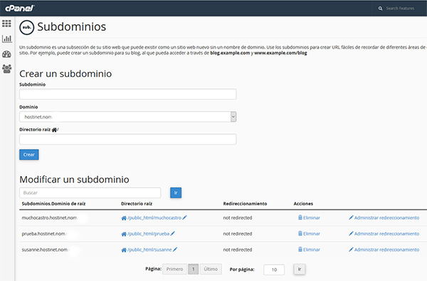Screen dimensions: 427x281
Task: Focus the Buscar search field
Action: [x=90, y=193]
